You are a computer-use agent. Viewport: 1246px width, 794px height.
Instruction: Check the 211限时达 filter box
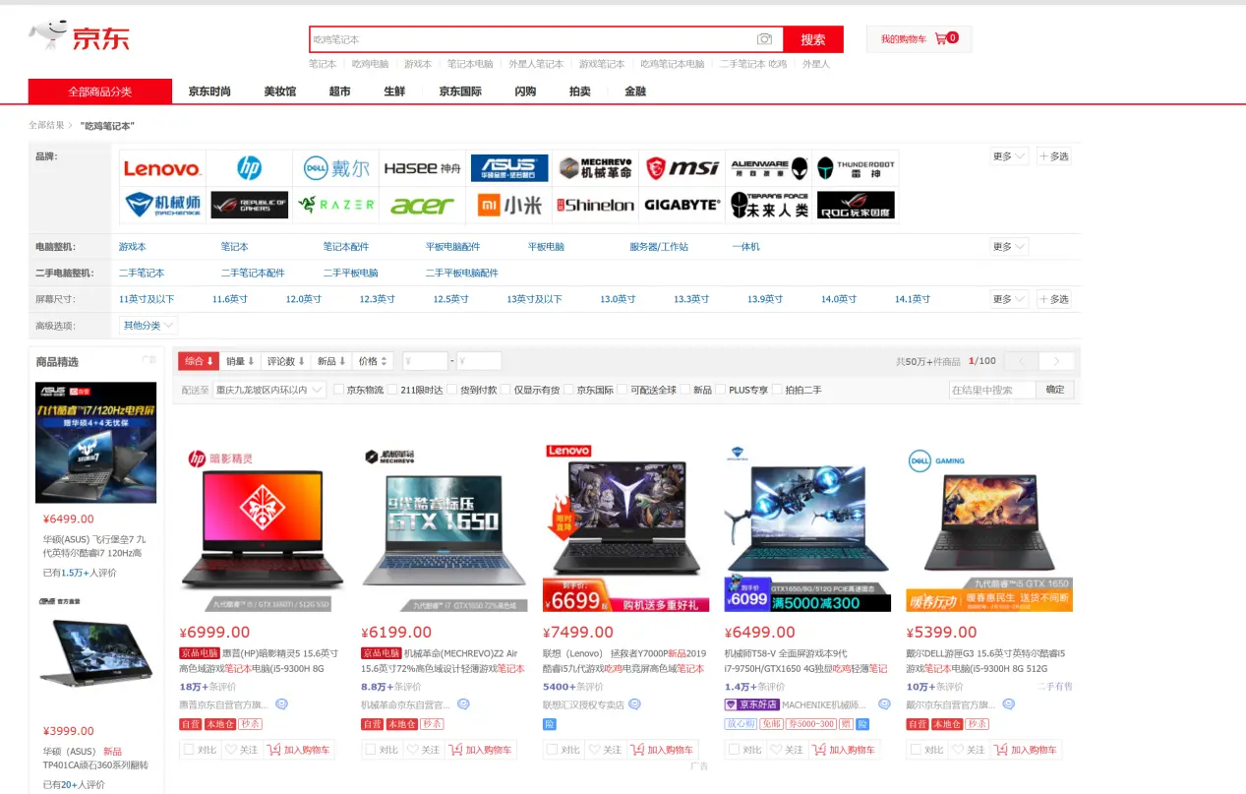point(393,390)
